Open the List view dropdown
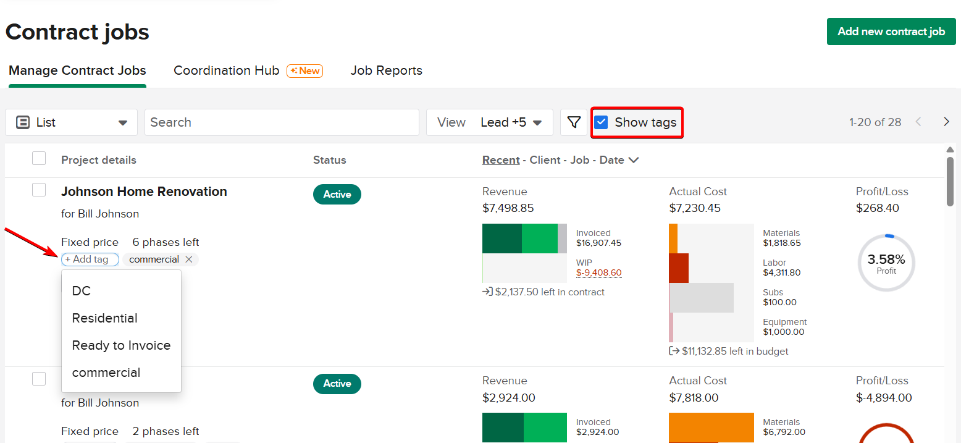961x443 pixels. point(71,122)
